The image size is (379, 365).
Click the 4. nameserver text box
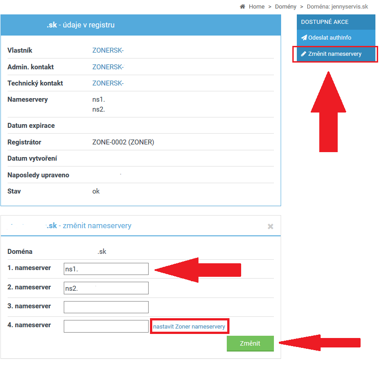pyautogui.click(x=106, y=326)
